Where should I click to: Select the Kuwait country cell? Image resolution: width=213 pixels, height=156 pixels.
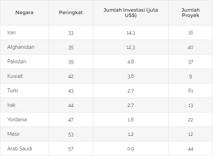pyautogui.click(x=15, y=76)
